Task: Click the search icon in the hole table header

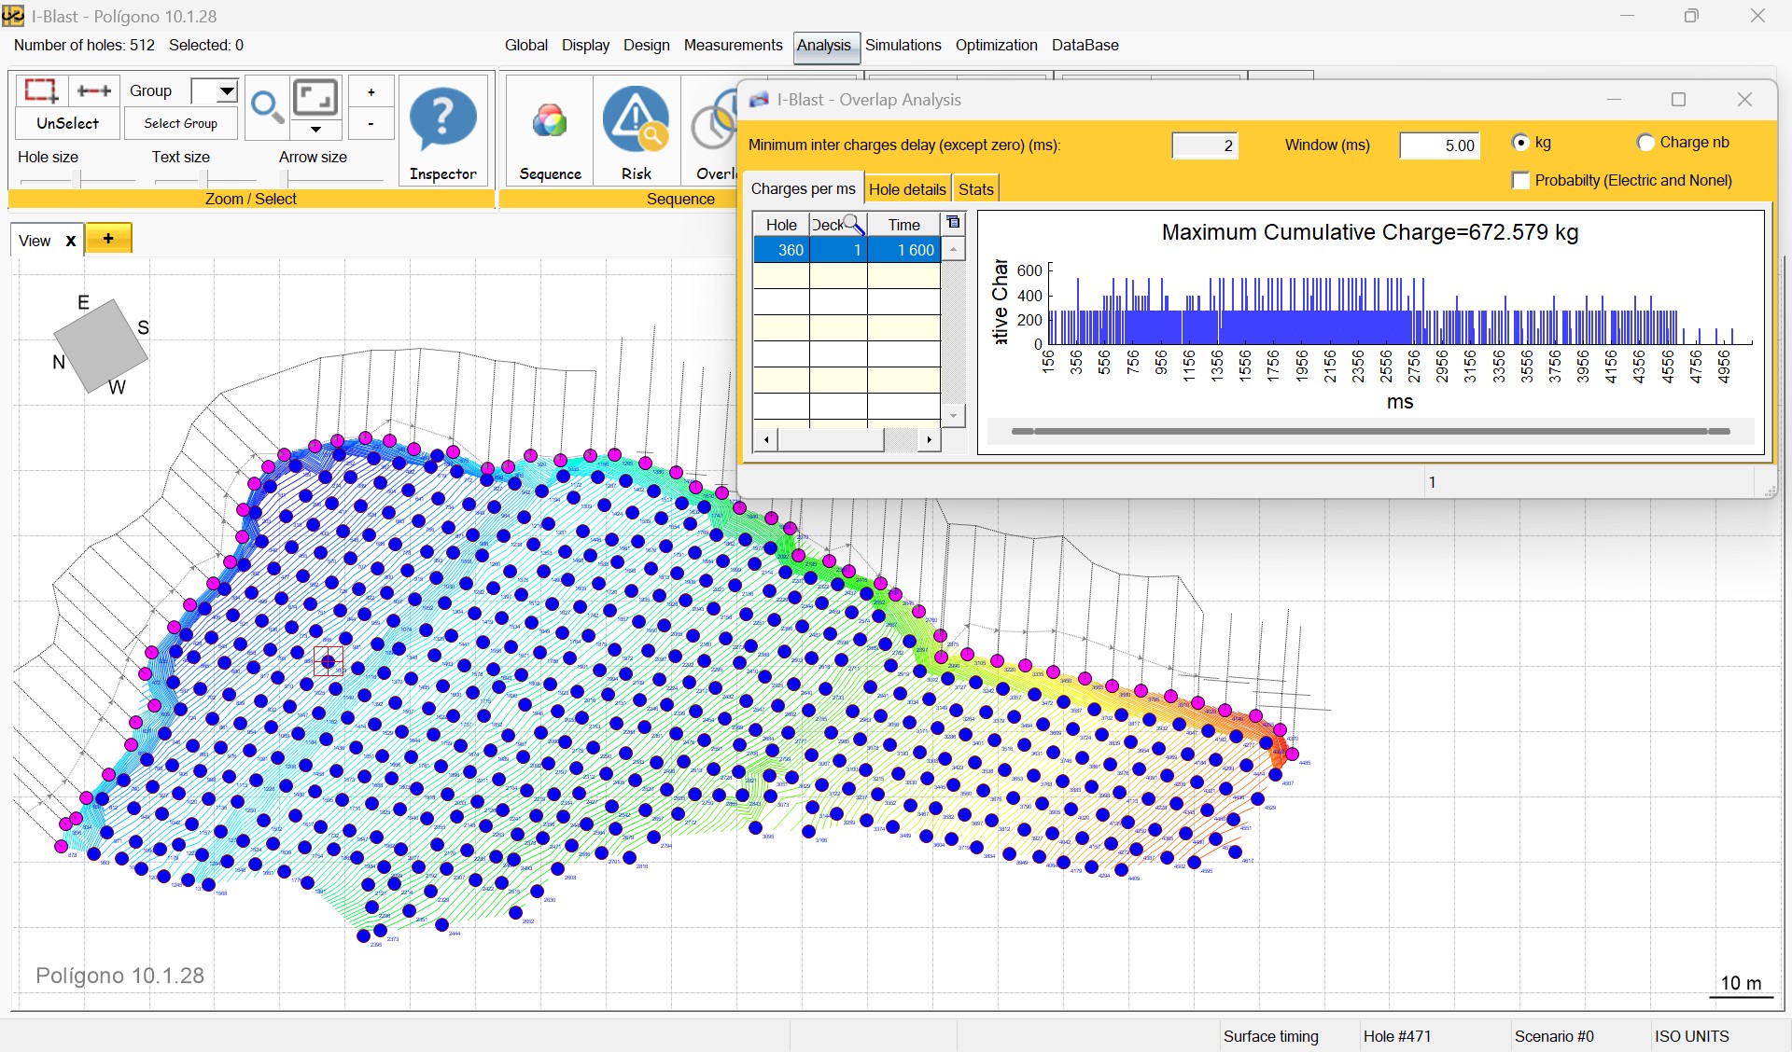Action: click(852, 224)
